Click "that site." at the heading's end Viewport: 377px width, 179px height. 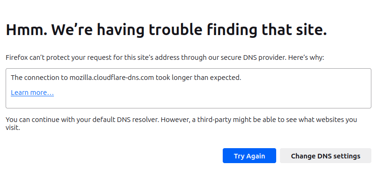(x=294, y=30)
